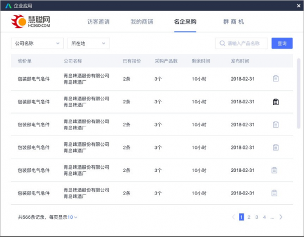Expand the 公司名称 dropdown filter

[37, 43]
